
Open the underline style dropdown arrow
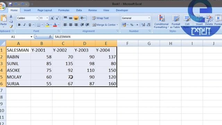pos(34,25)
